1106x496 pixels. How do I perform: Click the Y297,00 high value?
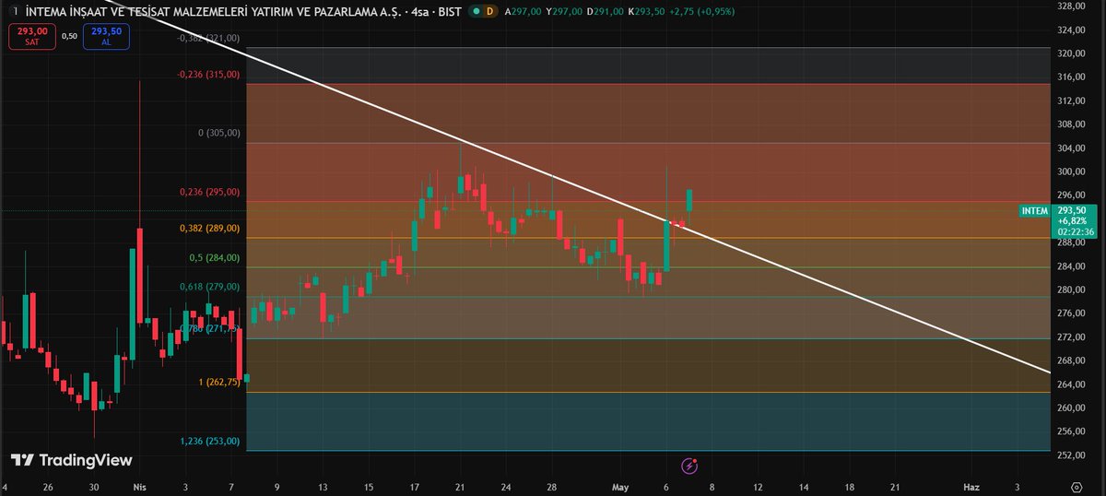pyautogui.click(x=562, y=11)
